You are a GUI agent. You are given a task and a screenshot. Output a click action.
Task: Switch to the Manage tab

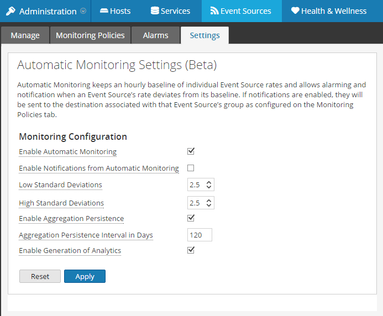pyautogui.click(x=25, y=35)
